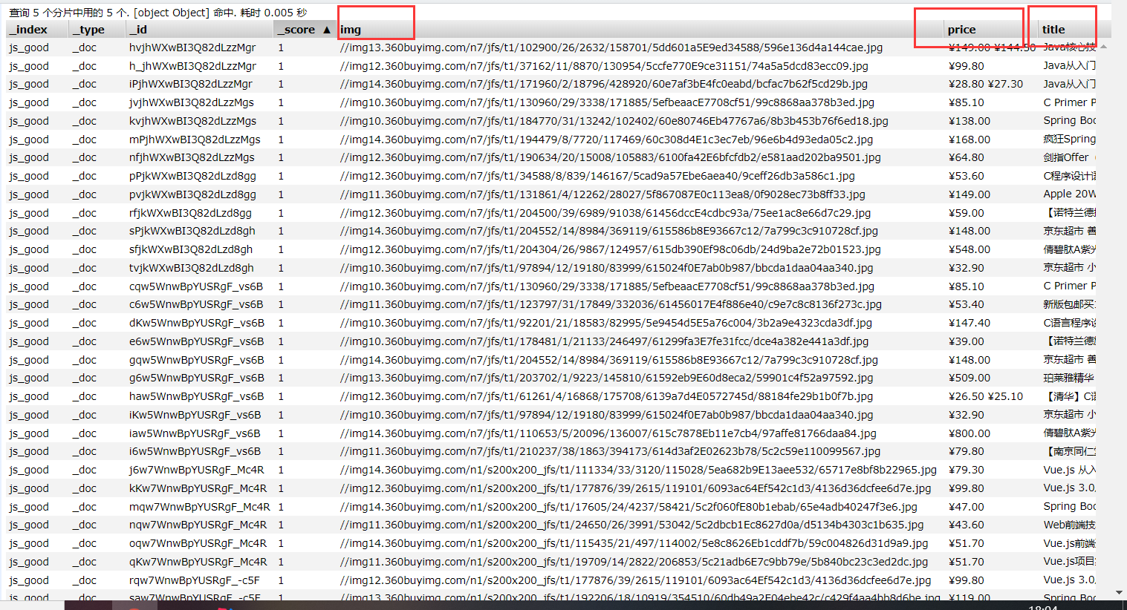Screen dimensions: 1127x610
Task: Click title cell starting Apple 20W
Action: click(1070, 194)
